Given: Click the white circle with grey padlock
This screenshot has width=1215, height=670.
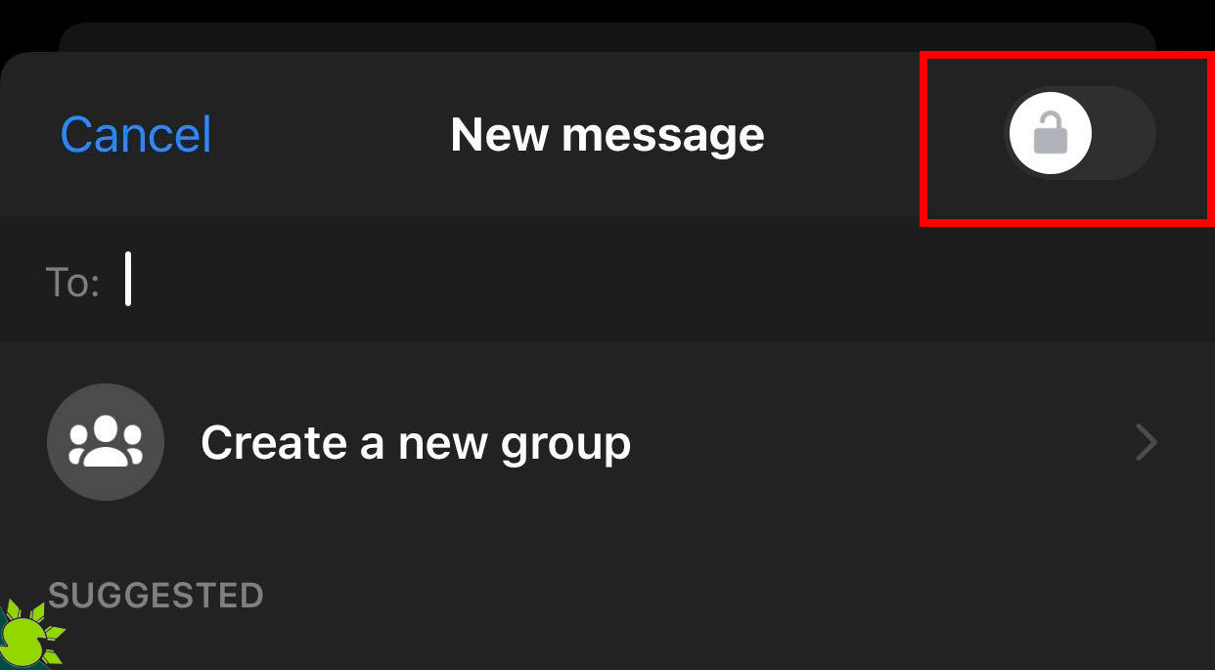Looking at the screenshot, I should [x=1051, y=133].
